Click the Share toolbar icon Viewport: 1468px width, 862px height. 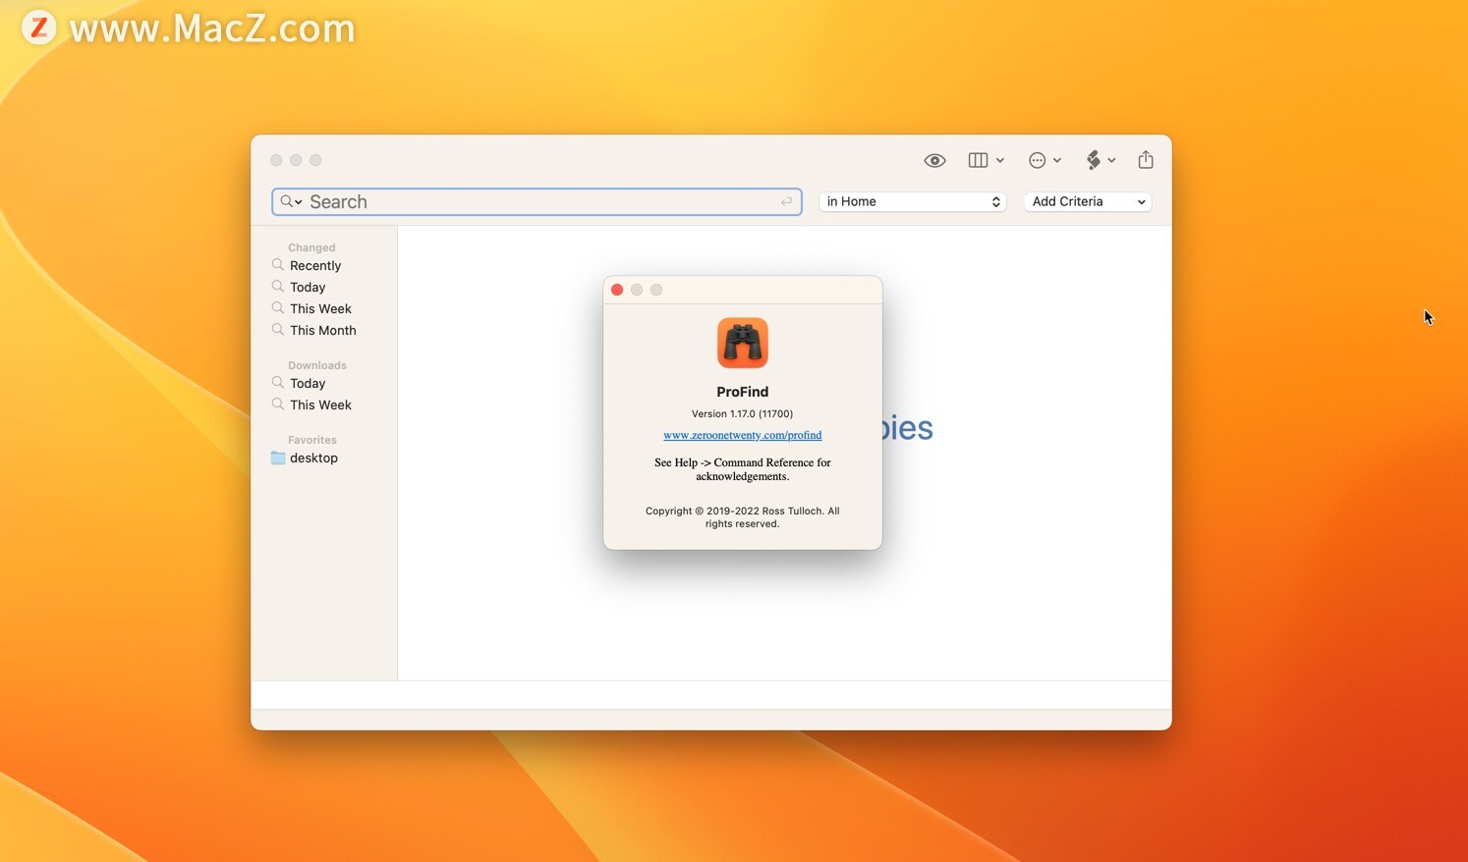1146,159
